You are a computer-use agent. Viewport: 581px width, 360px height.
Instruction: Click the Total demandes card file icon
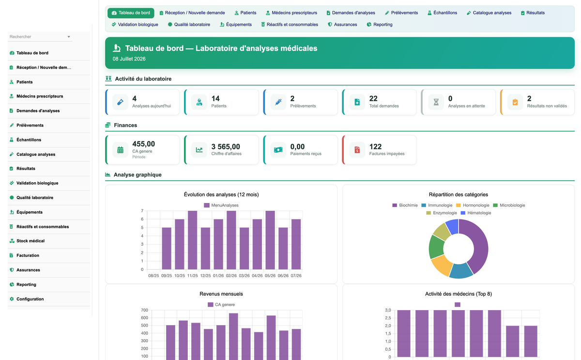pyautogui.click(x=357, y=102)
